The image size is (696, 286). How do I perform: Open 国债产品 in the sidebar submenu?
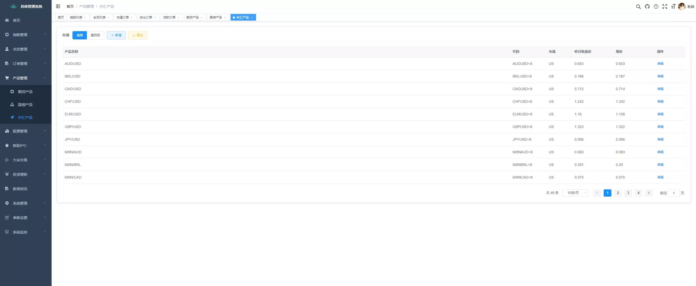pyautogui.click(x=25, y=105)
